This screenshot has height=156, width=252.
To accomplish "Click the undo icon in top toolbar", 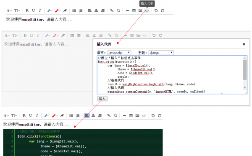I will tap(156, 11).
